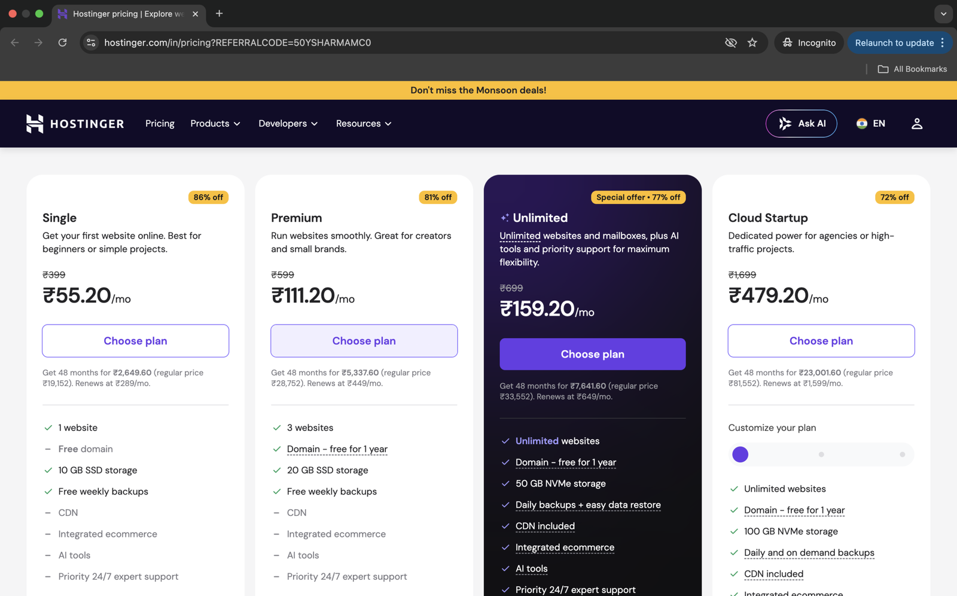Click the 'Customize your plan' label

(772, 427)
